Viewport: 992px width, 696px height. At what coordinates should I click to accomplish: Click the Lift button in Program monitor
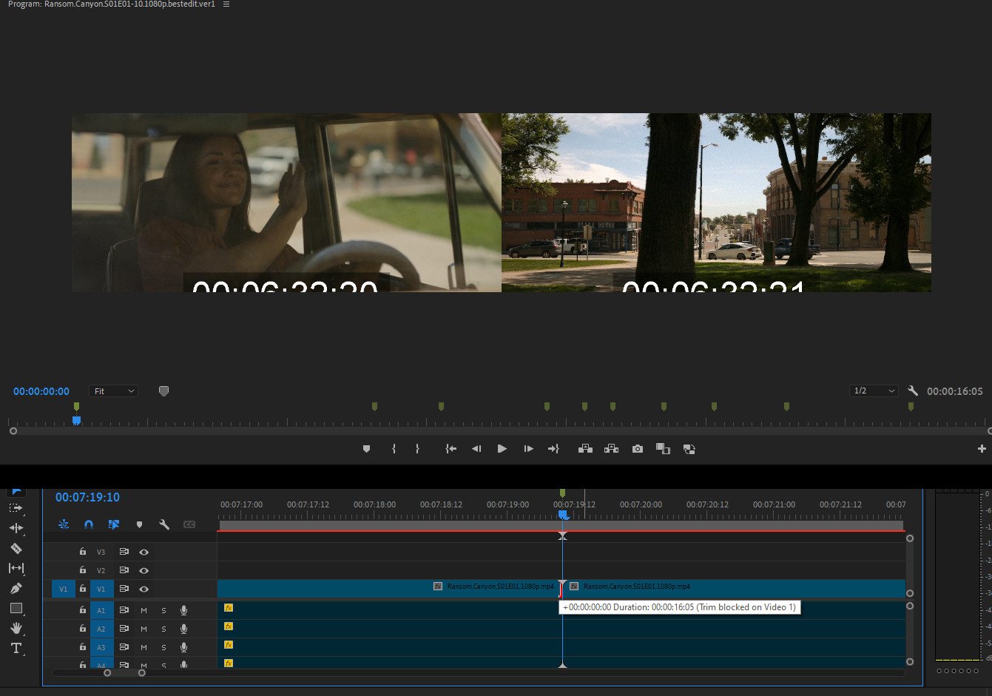[x=585, y=449]
